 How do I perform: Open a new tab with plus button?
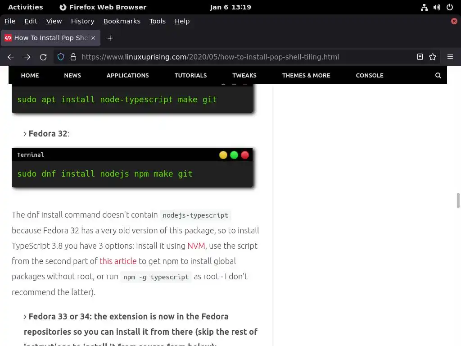[x=110, y=38]
